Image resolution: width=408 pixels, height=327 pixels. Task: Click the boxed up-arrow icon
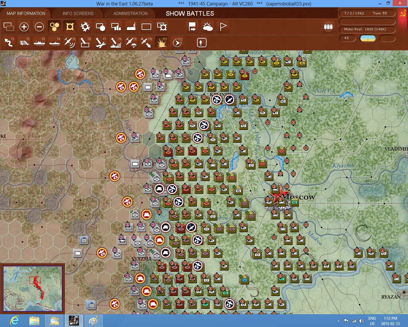201,42
